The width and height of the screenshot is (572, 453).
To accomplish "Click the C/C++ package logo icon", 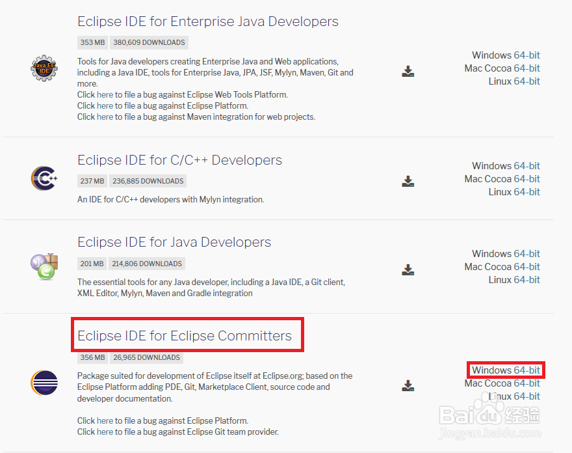I will click(x=44, y=178).
